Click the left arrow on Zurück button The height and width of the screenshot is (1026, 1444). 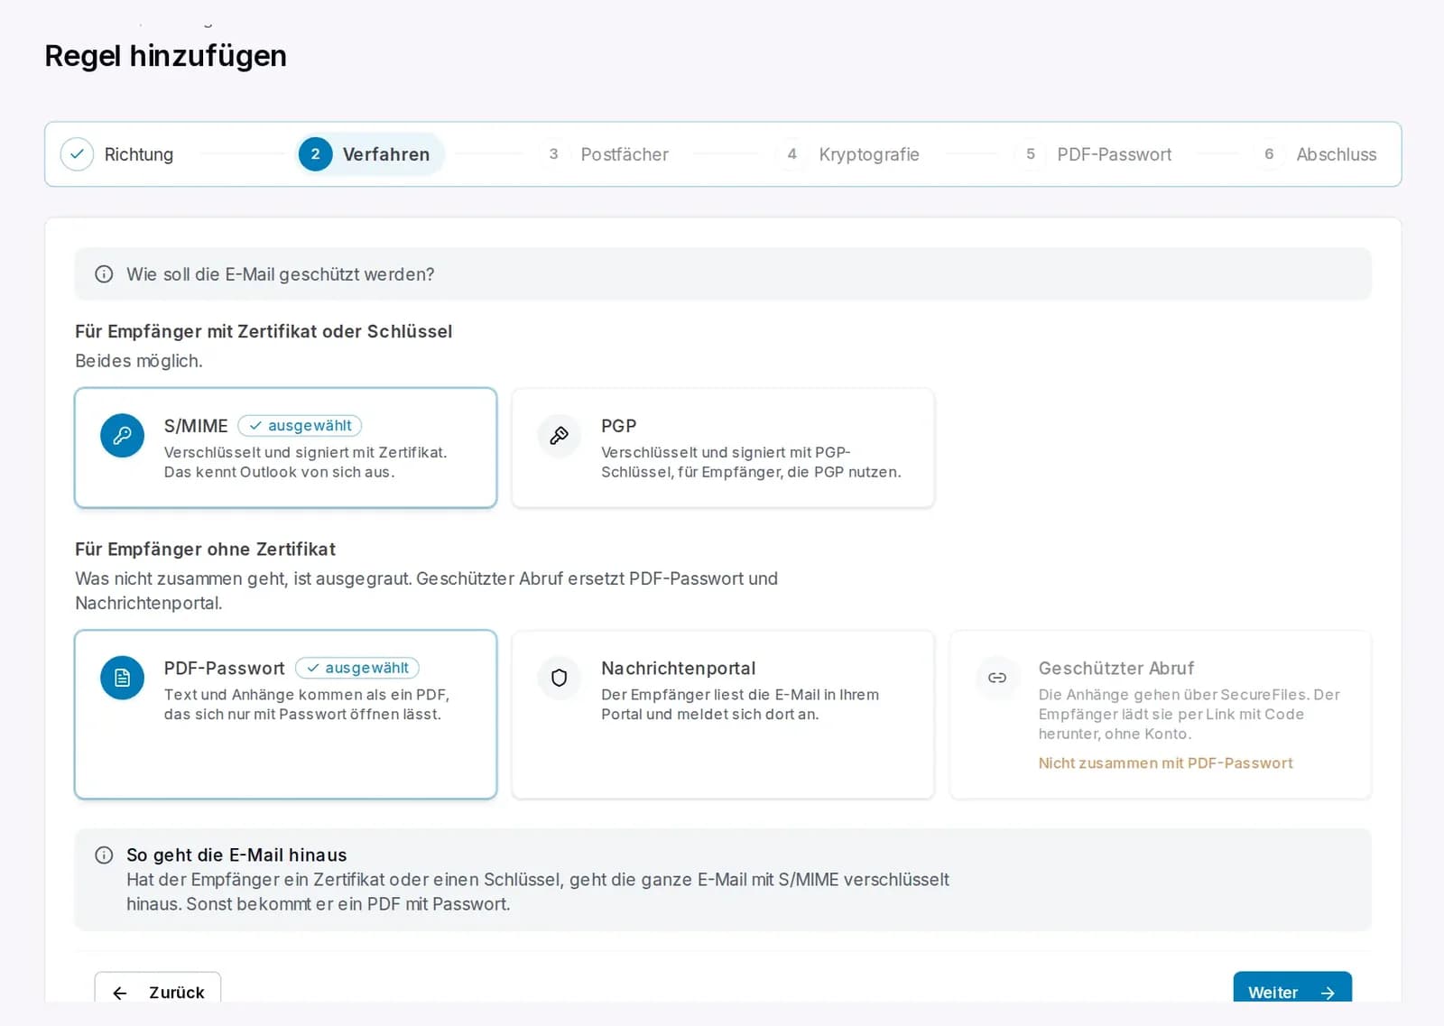tap(120, 993)
